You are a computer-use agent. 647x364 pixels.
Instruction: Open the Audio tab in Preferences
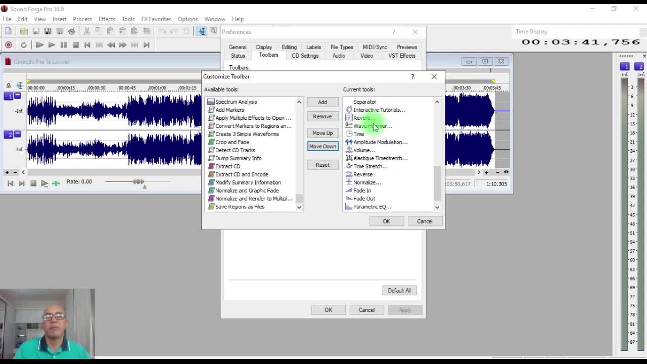tap(339, 56)
